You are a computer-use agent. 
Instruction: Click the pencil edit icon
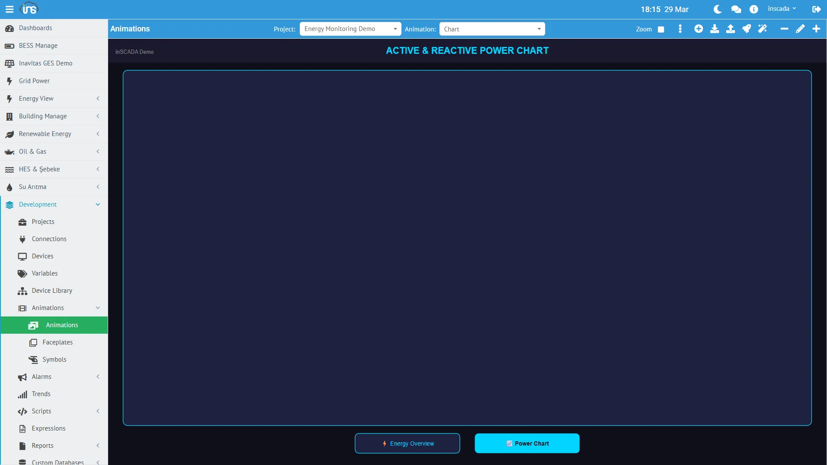pos(800,29)
